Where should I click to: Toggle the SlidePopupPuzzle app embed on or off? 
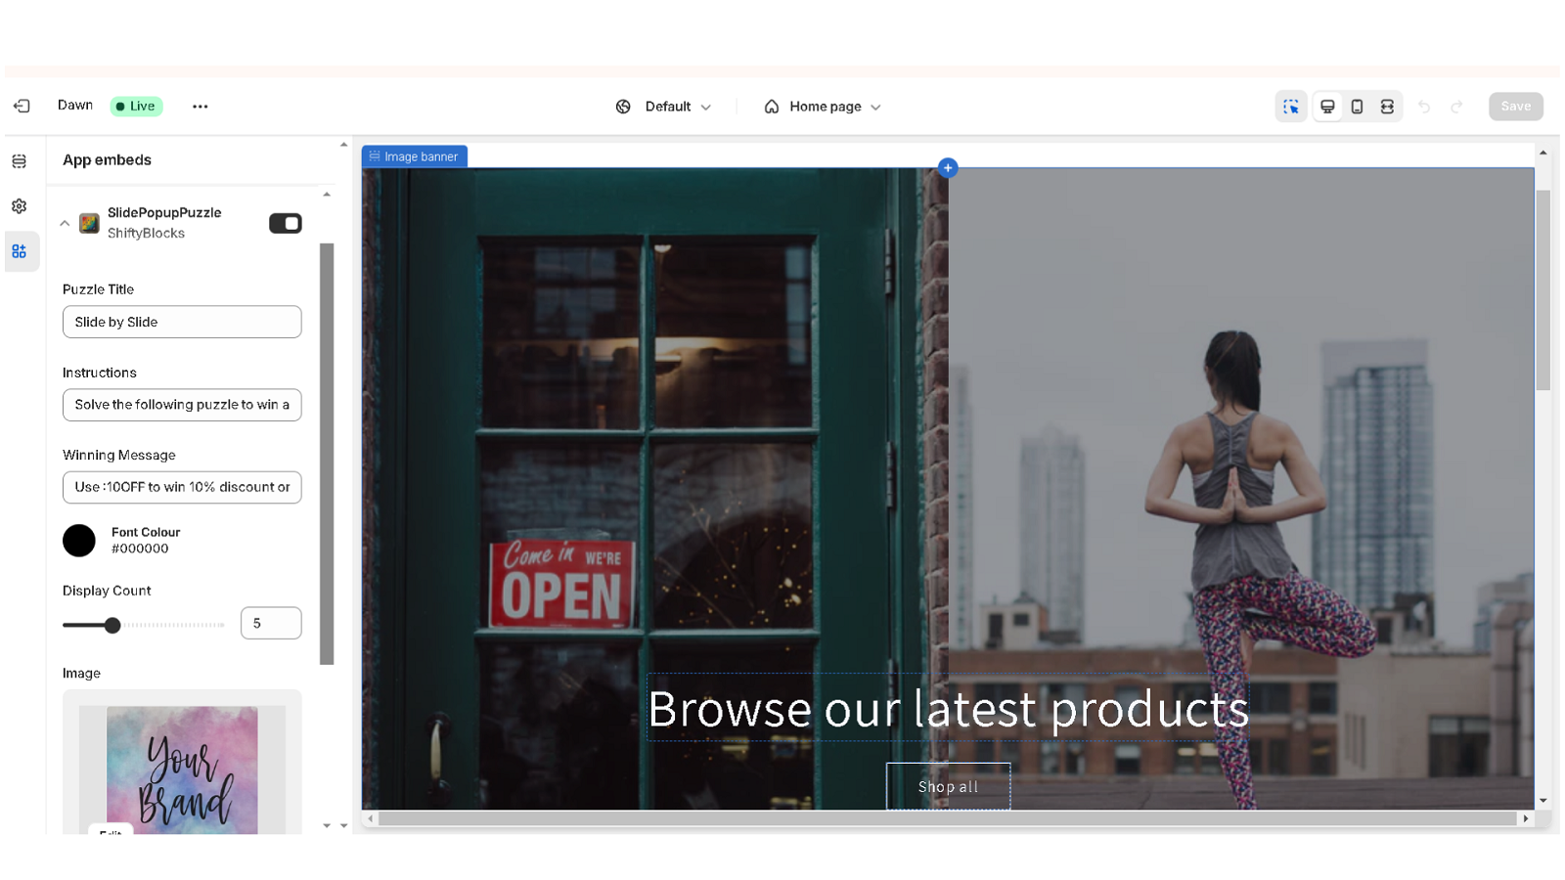point(285,223)
